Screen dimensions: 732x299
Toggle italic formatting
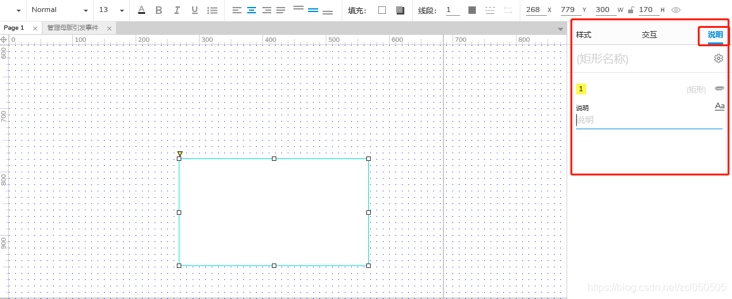pos(177,10)
